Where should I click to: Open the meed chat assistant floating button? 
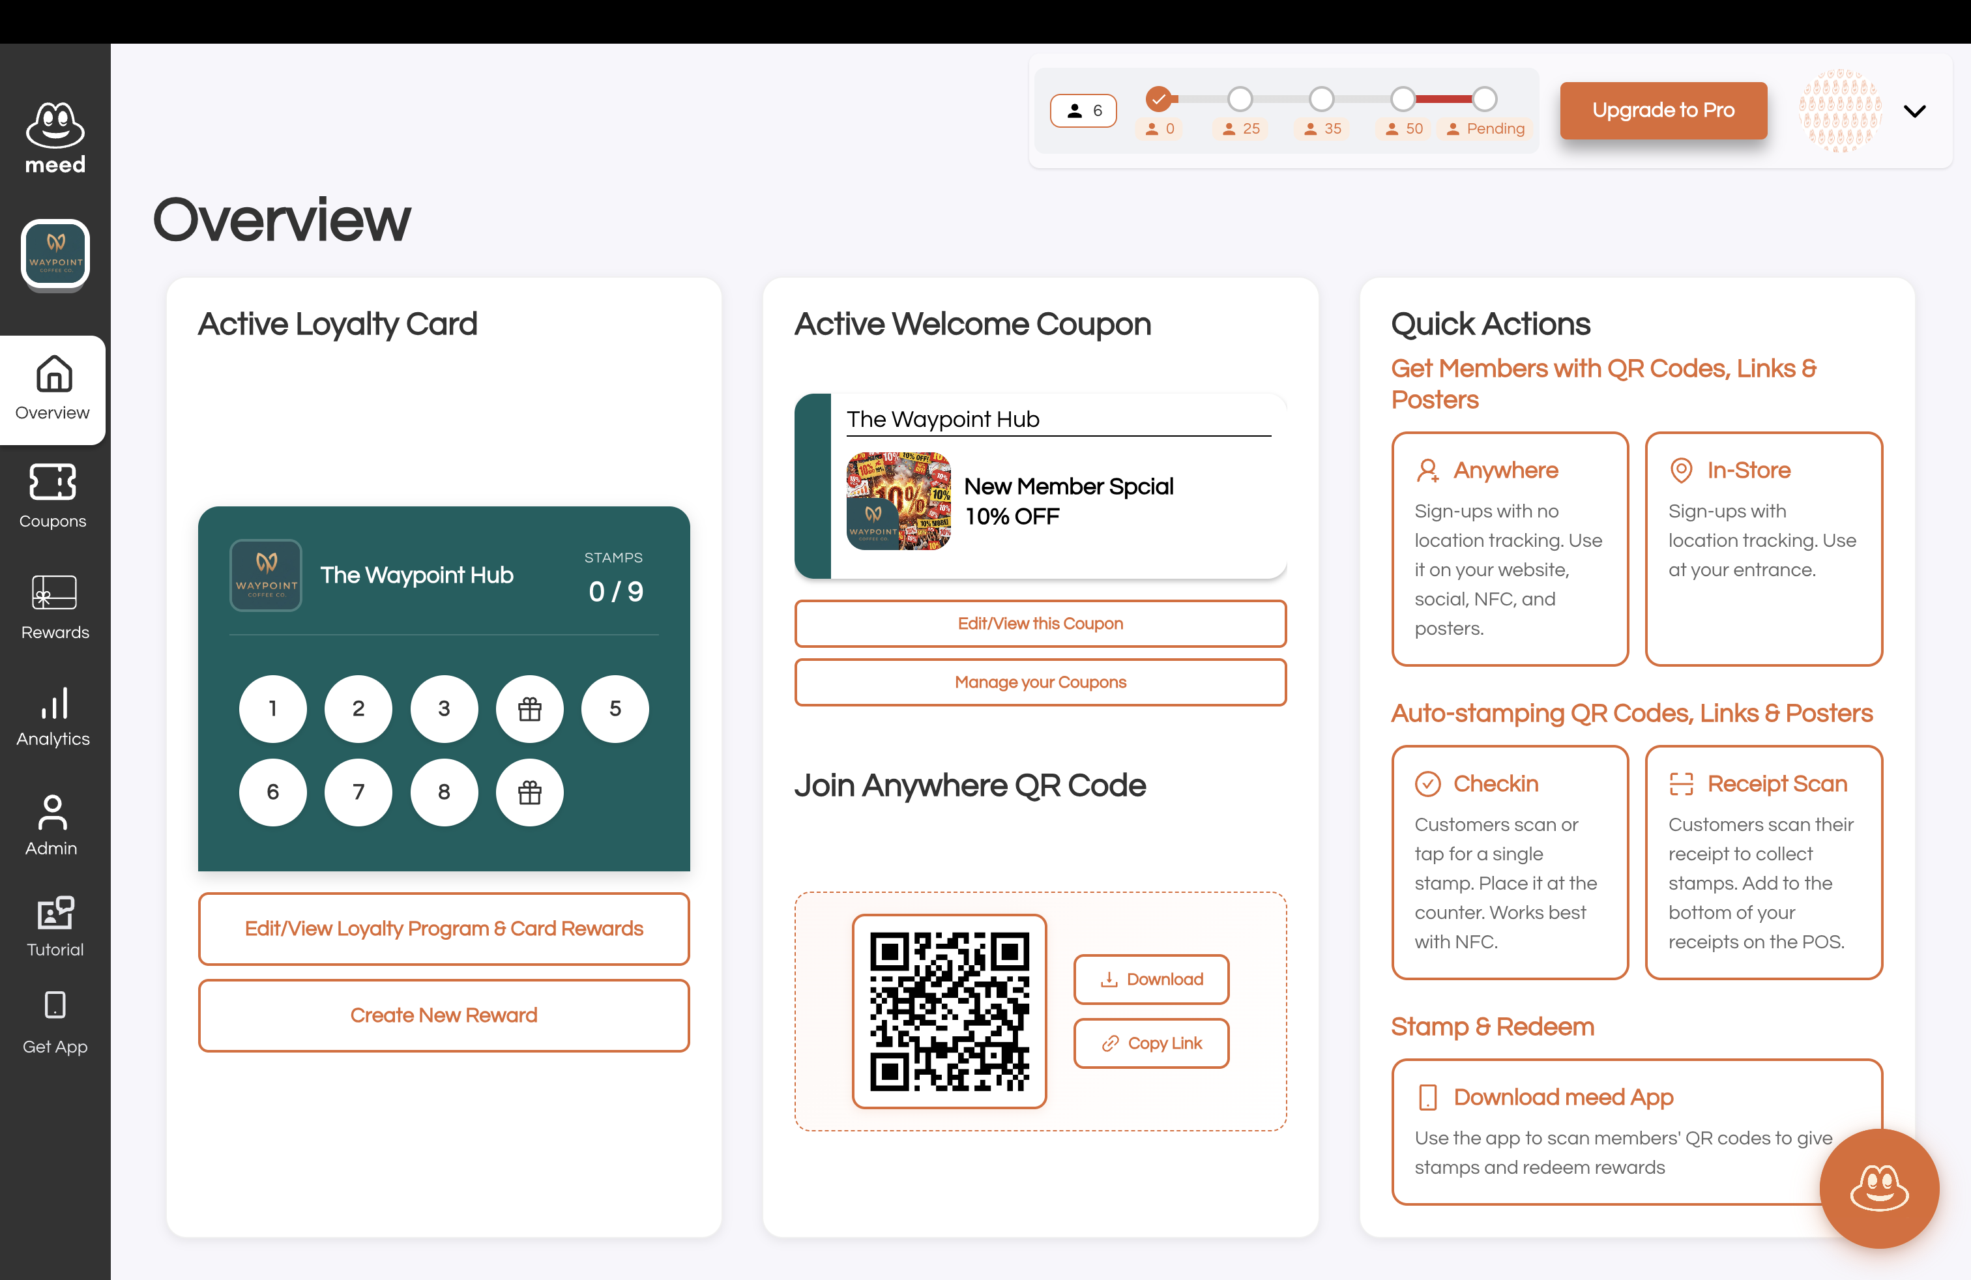(1879, 1189)
